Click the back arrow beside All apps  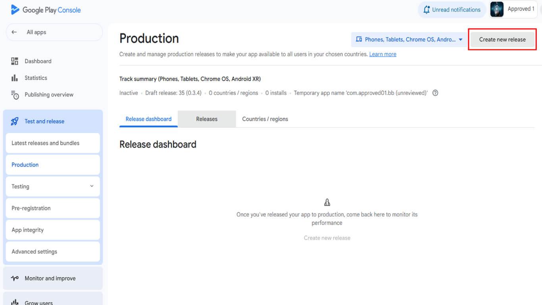pyautogui.click(x=14, y=32)
